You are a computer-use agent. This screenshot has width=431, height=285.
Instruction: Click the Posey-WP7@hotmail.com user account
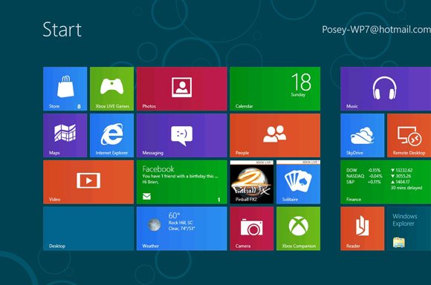(376, 30)
